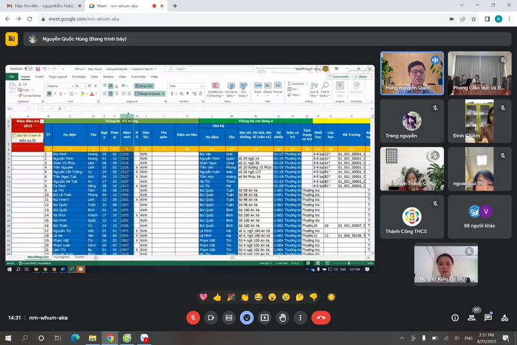The height and width of the screenshot is (345, 517).
Task: Tick the checkbox under Năm điều tra 2022
Action: tap(15, 136)
